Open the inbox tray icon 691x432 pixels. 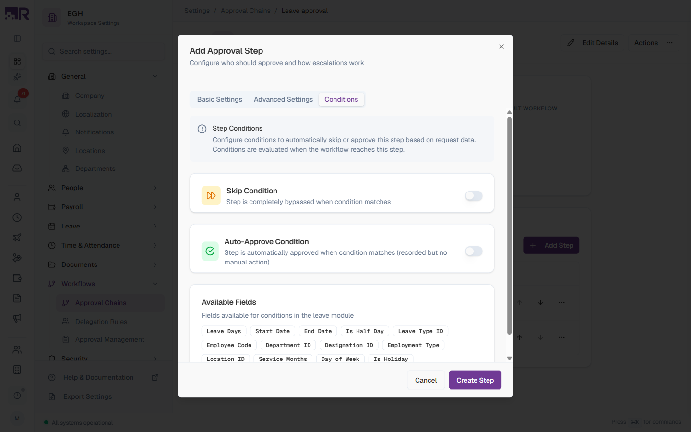[x=17, y=168]
